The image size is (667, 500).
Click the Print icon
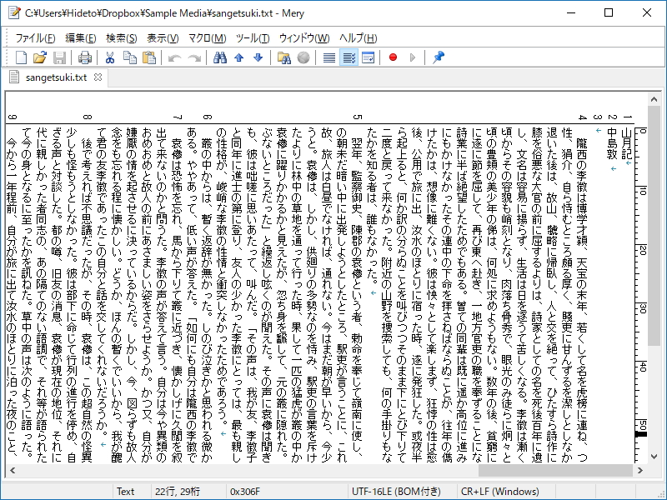click(83, 57)
